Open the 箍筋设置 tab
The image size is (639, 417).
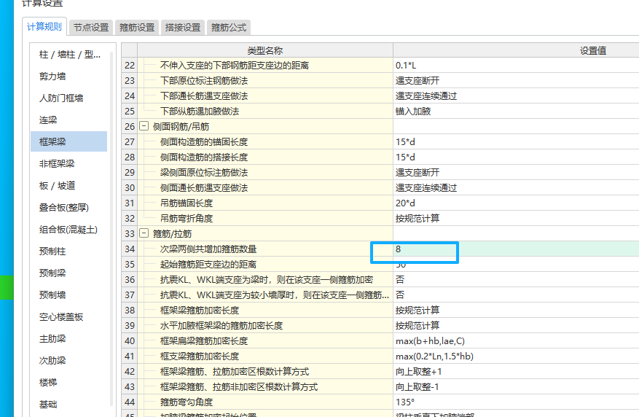[137, 27]
